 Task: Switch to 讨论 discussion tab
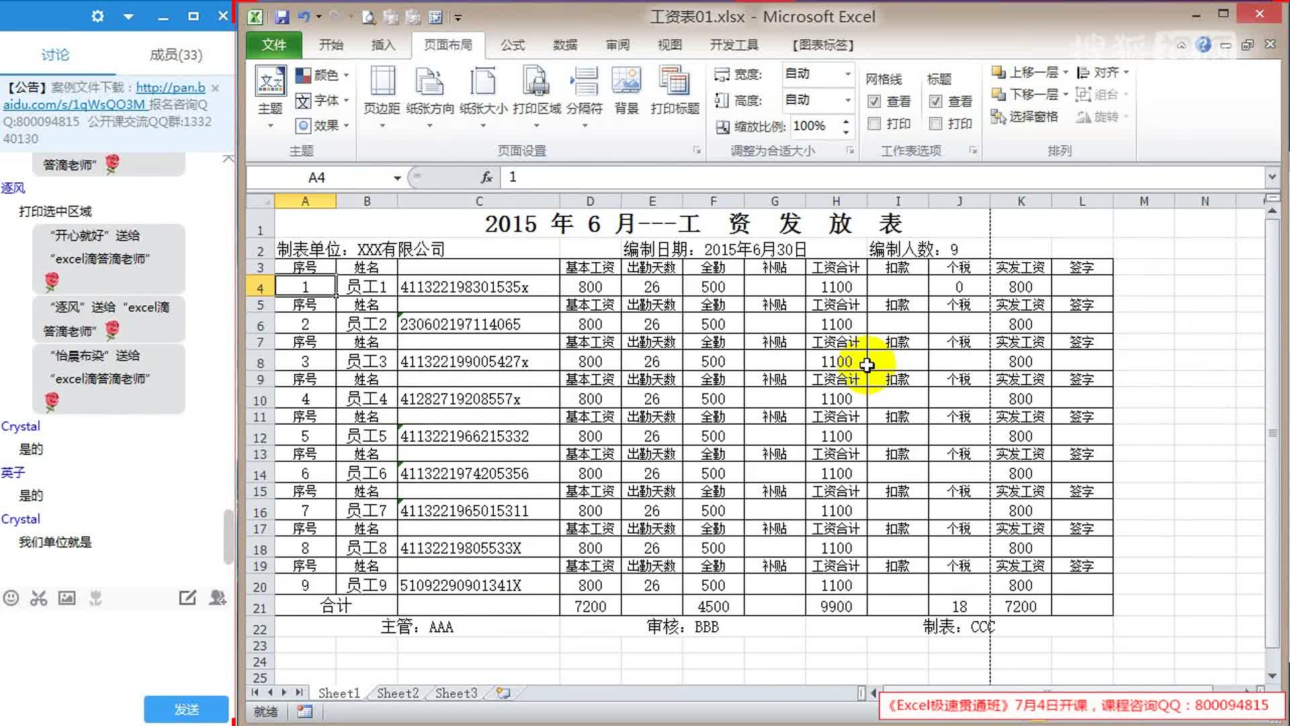coord(54,55)
